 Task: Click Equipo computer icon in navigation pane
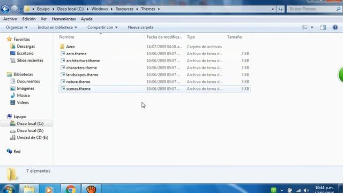(x=9, y=116)
